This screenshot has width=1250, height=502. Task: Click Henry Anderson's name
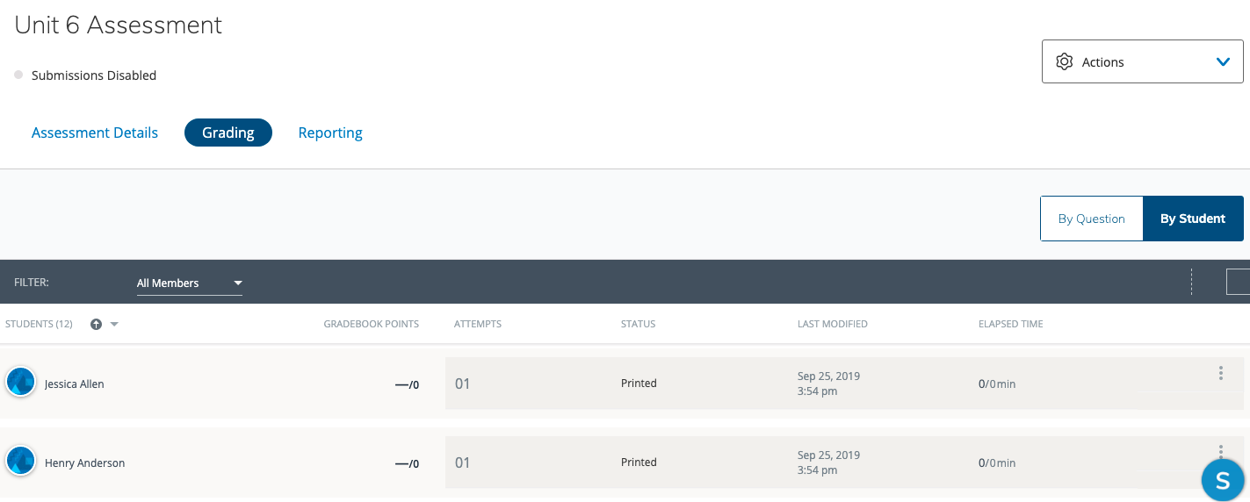[85, 463]
